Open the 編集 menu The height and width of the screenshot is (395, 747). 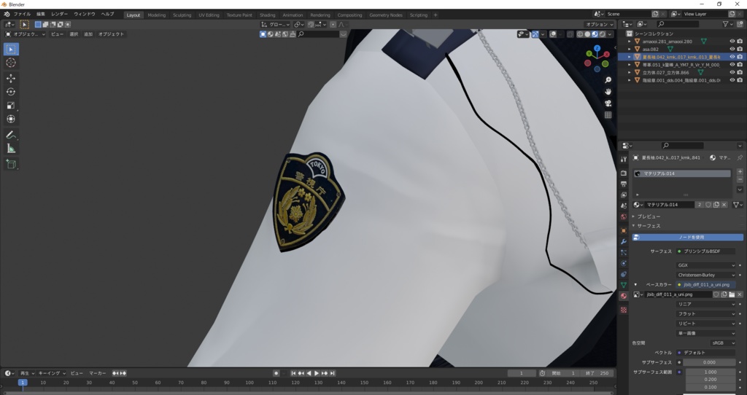pos(41,15)
